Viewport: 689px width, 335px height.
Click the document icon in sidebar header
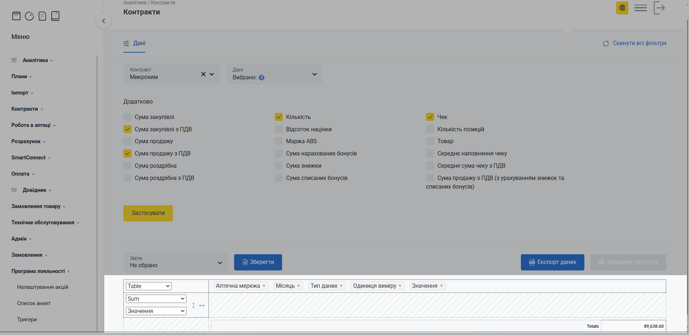(x=42, y=16)
